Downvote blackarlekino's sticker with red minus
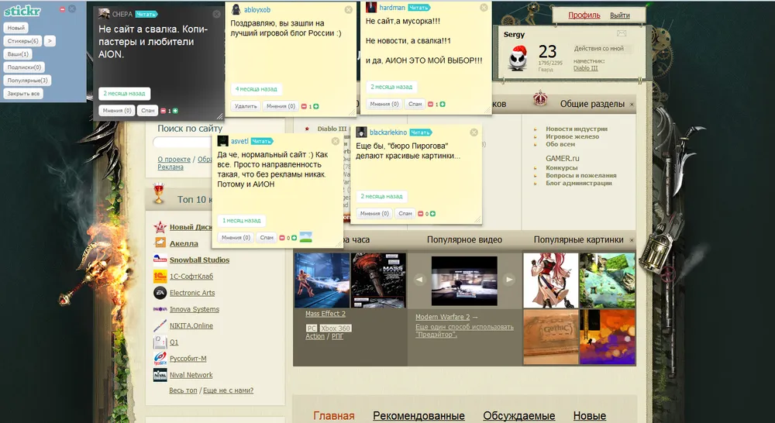This screenshot has width=775, height=423. pyautogui.click(x=421, y=214)
